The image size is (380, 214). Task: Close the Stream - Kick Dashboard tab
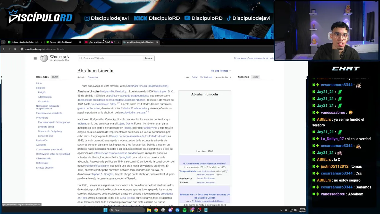(x=80, y=42)
